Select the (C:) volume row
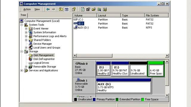 click(x=121, y=20)
